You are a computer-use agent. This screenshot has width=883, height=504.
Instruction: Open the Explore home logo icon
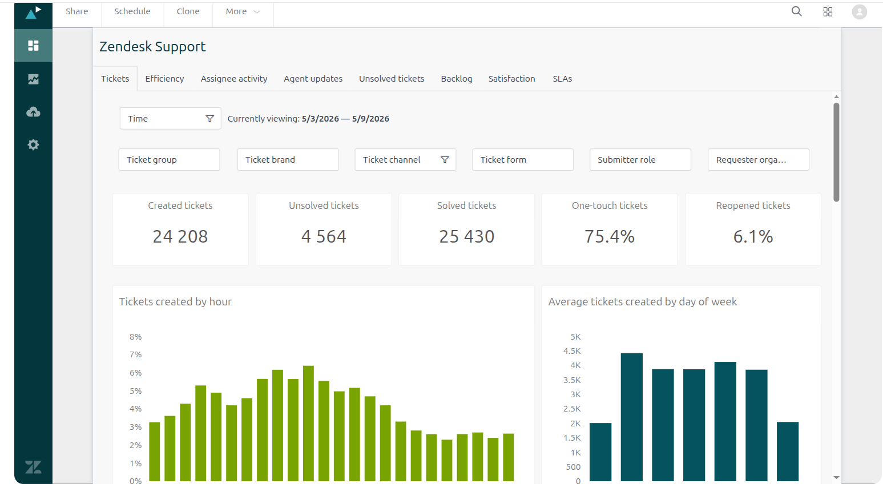[33, 13]
